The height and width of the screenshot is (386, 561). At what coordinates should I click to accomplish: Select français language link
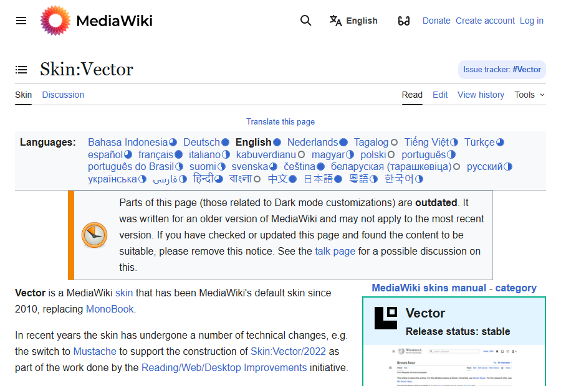(156, 154)
